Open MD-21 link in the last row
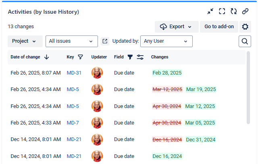The image size is (260, 164). click(x=74, y=156)
